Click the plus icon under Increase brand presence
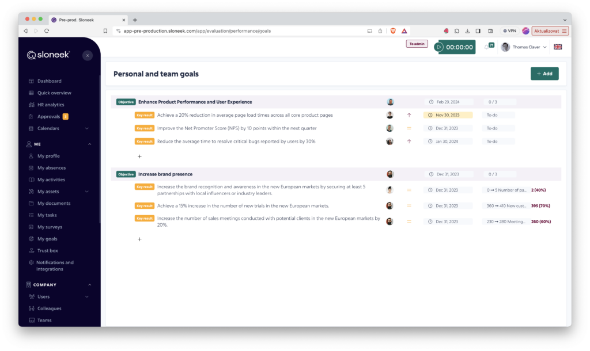The image size is (590, 351). tap(139, 239)
